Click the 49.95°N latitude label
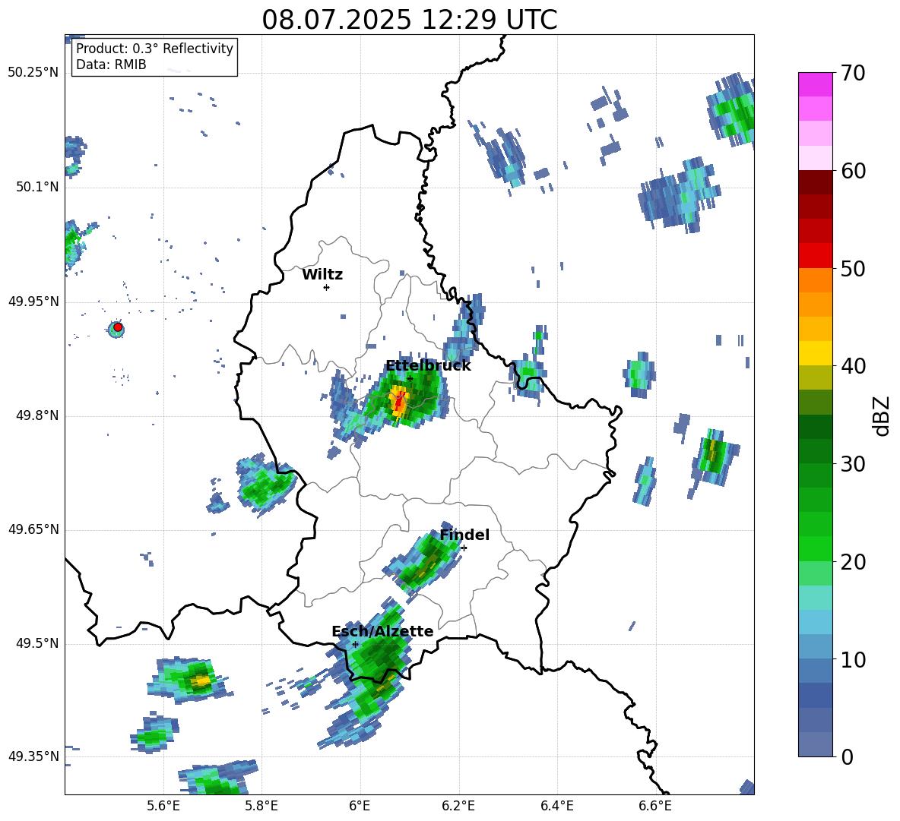900x821 pixels. tap(33, 302)
